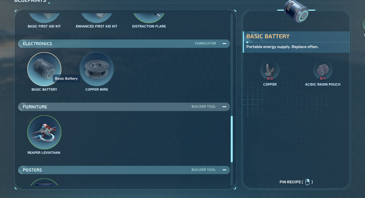The width and height of the screenshot is (365, 198).
Task: Click the Posters category header
Action: [x=124, y=170]
